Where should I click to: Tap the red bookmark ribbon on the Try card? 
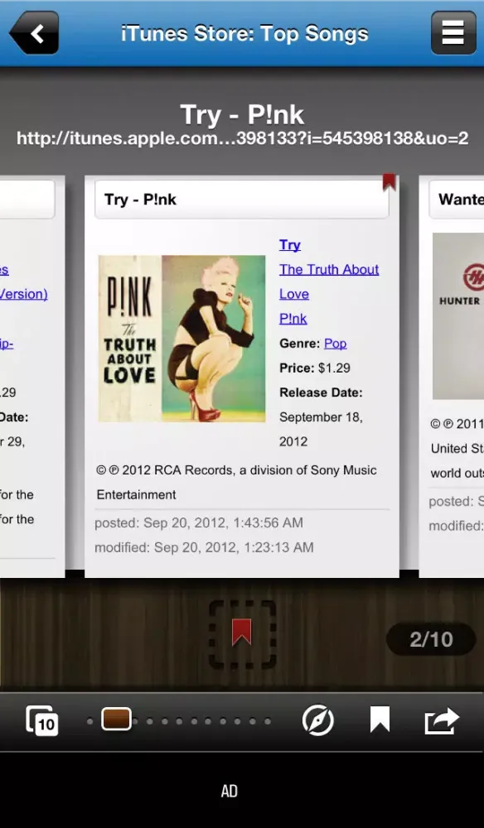(x=389, y=181)
